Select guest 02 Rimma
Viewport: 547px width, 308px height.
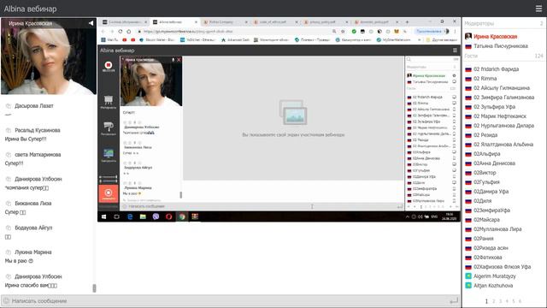485,79
